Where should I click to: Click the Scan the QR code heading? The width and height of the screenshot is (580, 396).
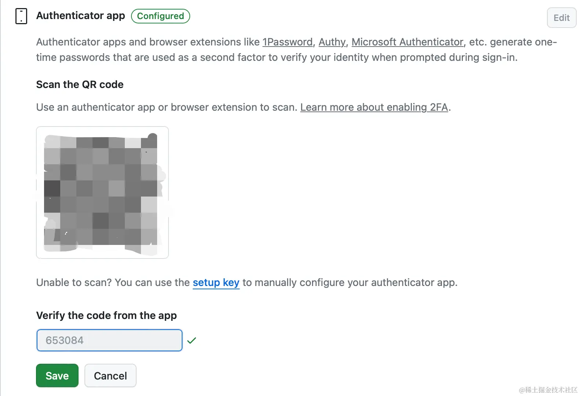[x=80, y=84]
